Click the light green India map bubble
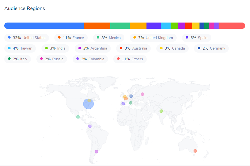This screenshot has height=166, width=250. [161, 111]
